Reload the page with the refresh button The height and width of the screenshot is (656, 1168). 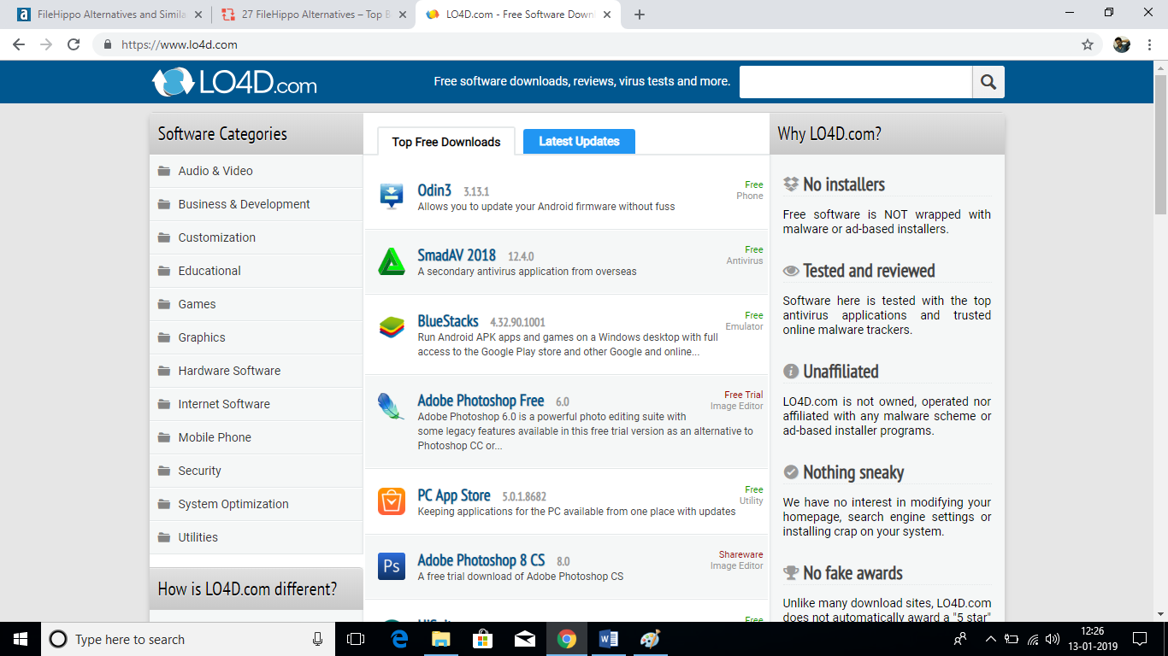pyautogui.click(x=74, y=44)
